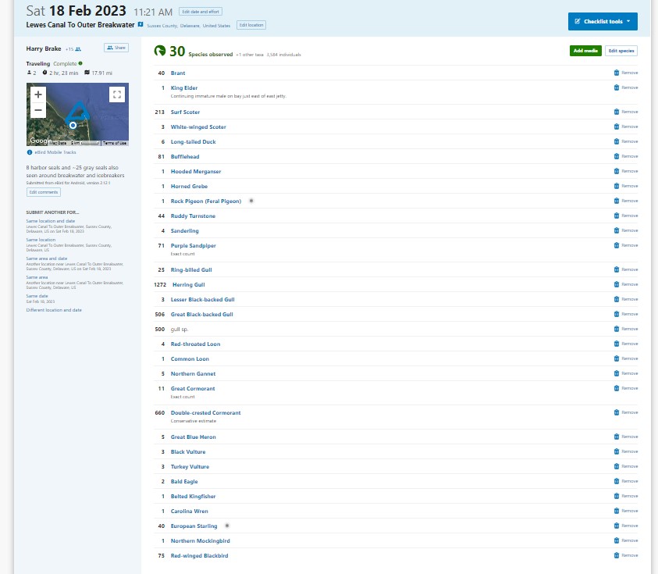
Task: Open the Double-crested Cormorant species link
Action: (205, 412)
